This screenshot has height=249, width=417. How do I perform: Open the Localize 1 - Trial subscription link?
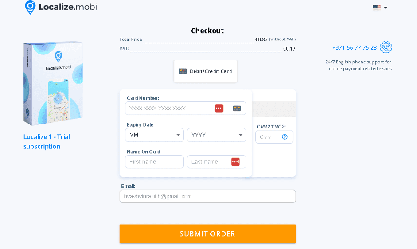pos(47,141)
